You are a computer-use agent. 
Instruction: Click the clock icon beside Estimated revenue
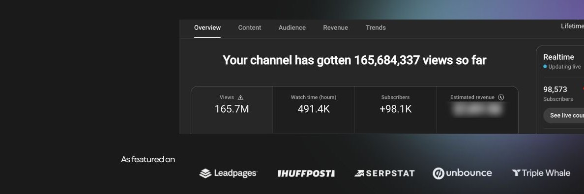pos(501,97)
